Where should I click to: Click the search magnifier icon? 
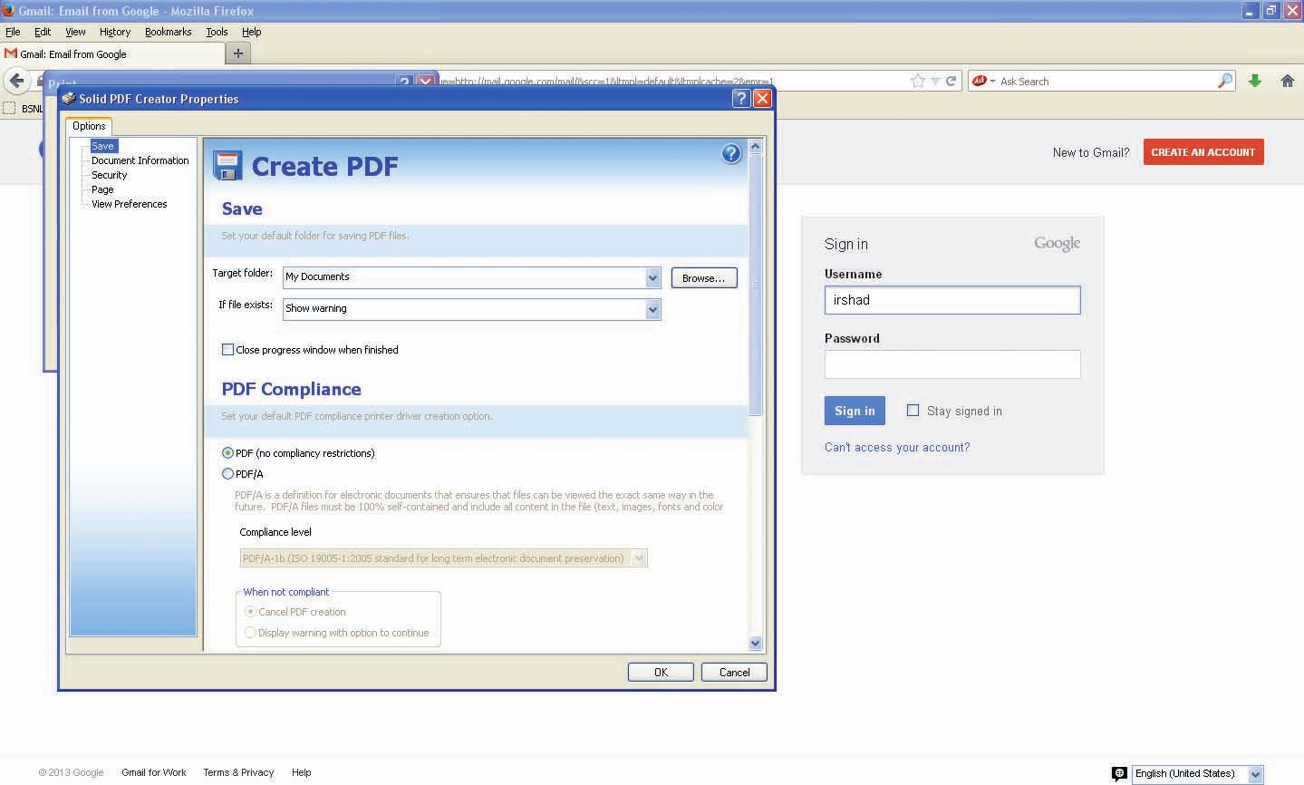pos(1225,81)
